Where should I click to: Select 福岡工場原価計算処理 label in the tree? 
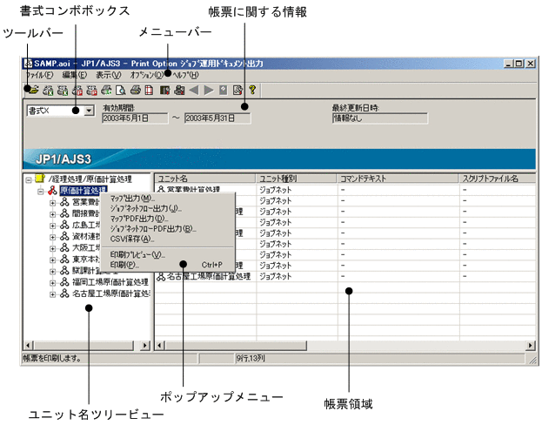pos(110,282)
